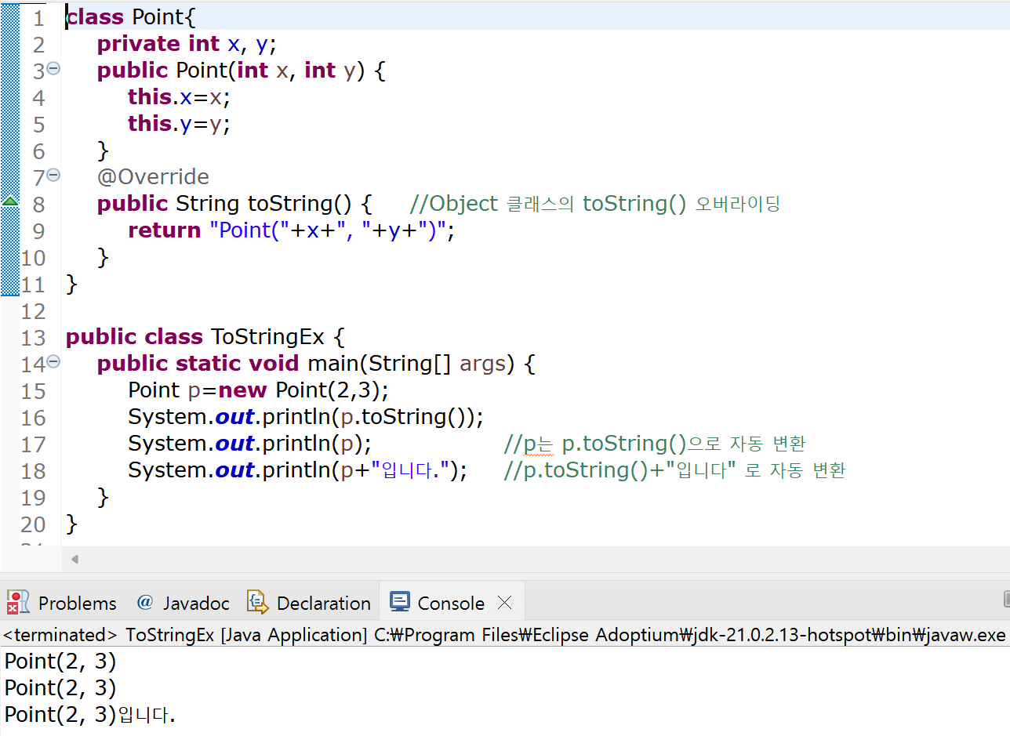Click 'public static void main(String[] args) {' line
The height and width of the screenshot is (736, 1010).
(x=316, y=364)
